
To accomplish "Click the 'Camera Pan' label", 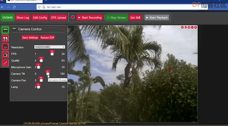I will point(18,80).
